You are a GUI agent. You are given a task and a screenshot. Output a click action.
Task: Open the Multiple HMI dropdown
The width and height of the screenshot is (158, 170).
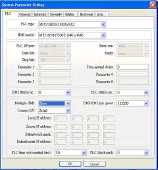pyautogui.click(x=68, y=104)
